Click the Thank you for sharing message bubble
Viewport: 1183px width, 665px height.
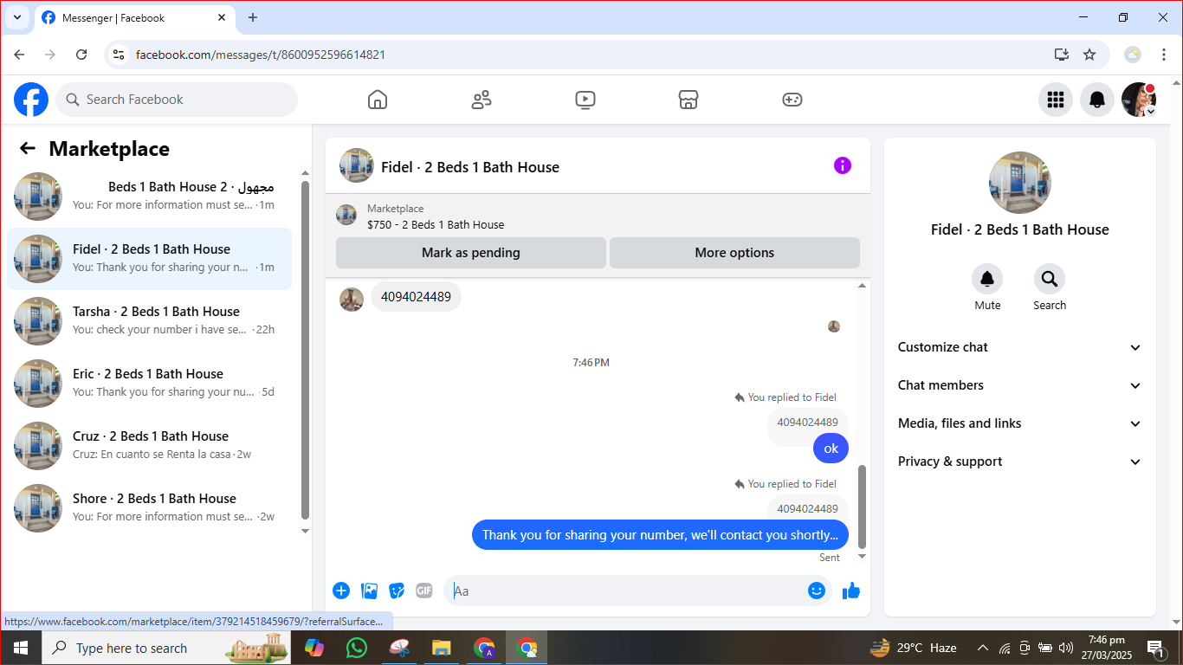pyautogui.click(x=660, y=535)
